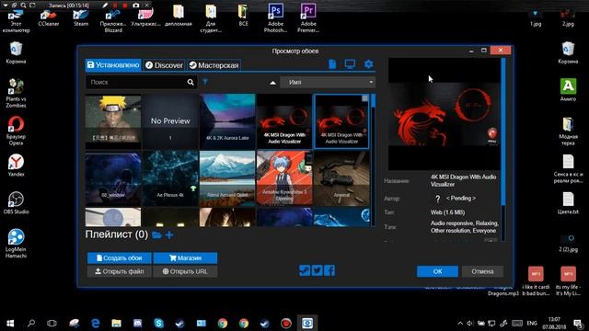Click the search magnifier icon

click(x=191, y=82)
